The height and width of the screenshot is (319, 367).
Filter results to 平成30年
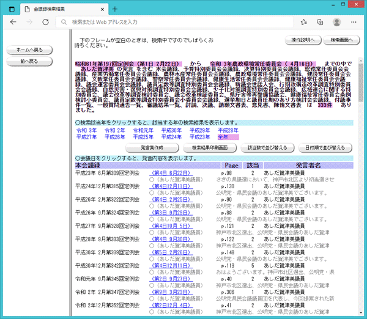click(x=171, y=130)
